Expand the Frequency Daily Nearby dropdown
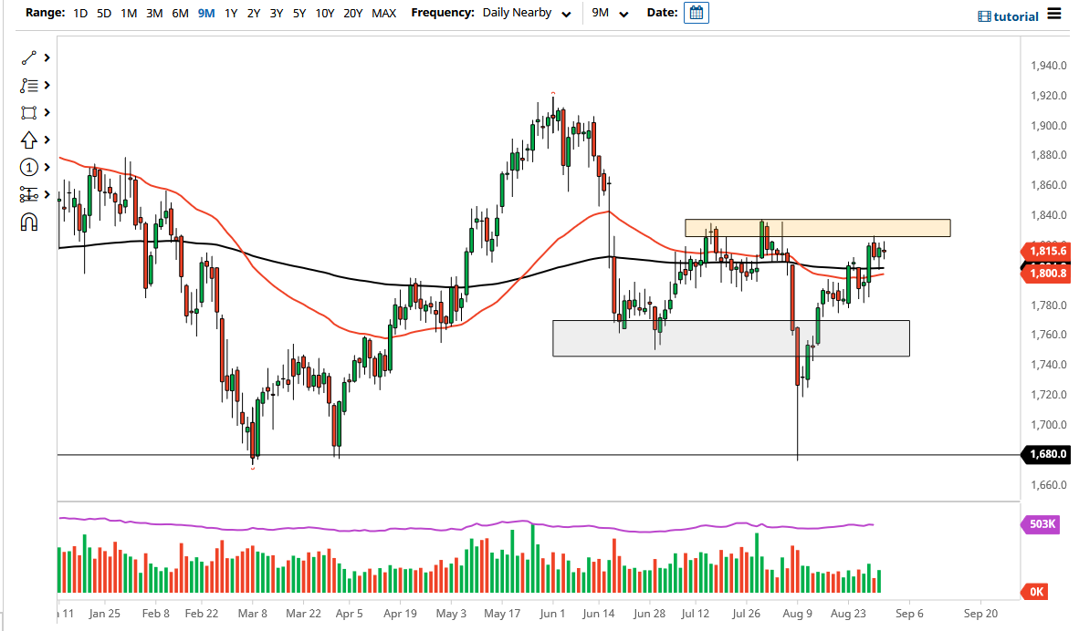The width and height of the screenshot is (1079, 631). tap(527, 13)
